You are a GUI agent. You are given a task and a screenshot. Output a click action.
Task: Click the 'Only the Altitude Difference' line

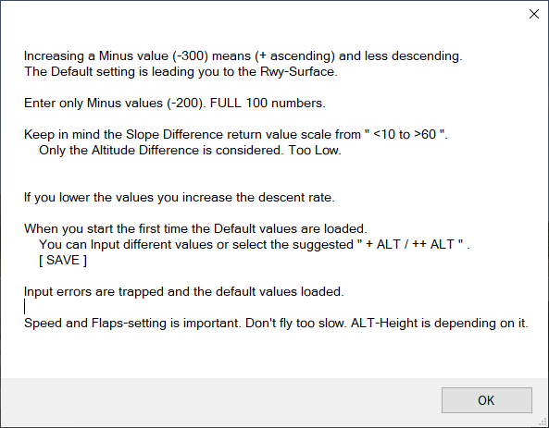pos(190,151)
